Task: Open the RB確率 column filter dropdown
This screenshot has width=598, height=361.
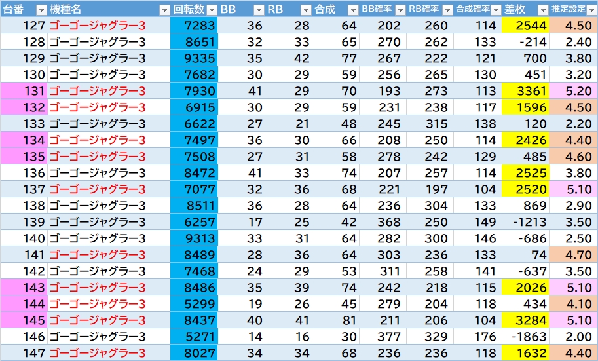Action: pyautogui.click(x=447, y=10)
